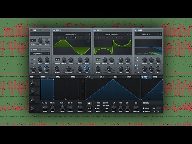The width and height of the screenshot is (192, 144).
Task: Click the noise level knob
Action: tap(47, 68)
